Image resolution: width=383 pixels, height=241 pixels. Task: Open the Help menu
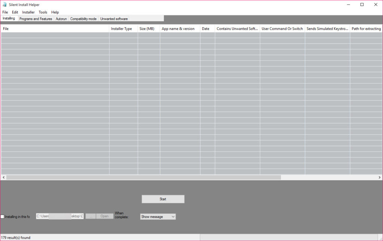pos(55,12)
